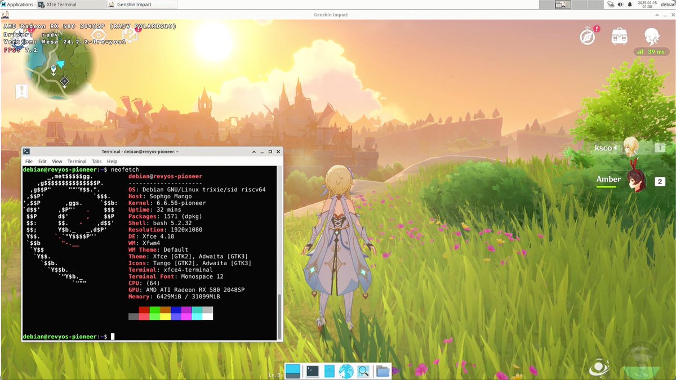Image resolution: width=676 pixels, height=380 pixels.
Task: Open the File menu in Terminal
Action: tap(29, 161)
